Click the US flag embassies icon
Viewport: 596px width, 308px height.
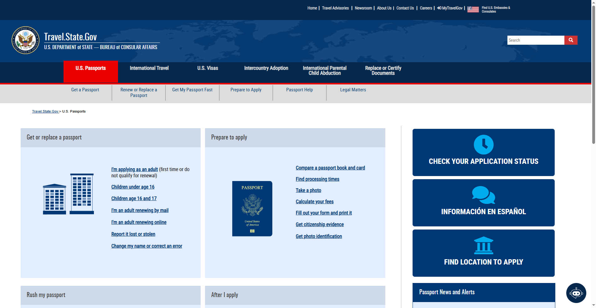click(473, 9)
